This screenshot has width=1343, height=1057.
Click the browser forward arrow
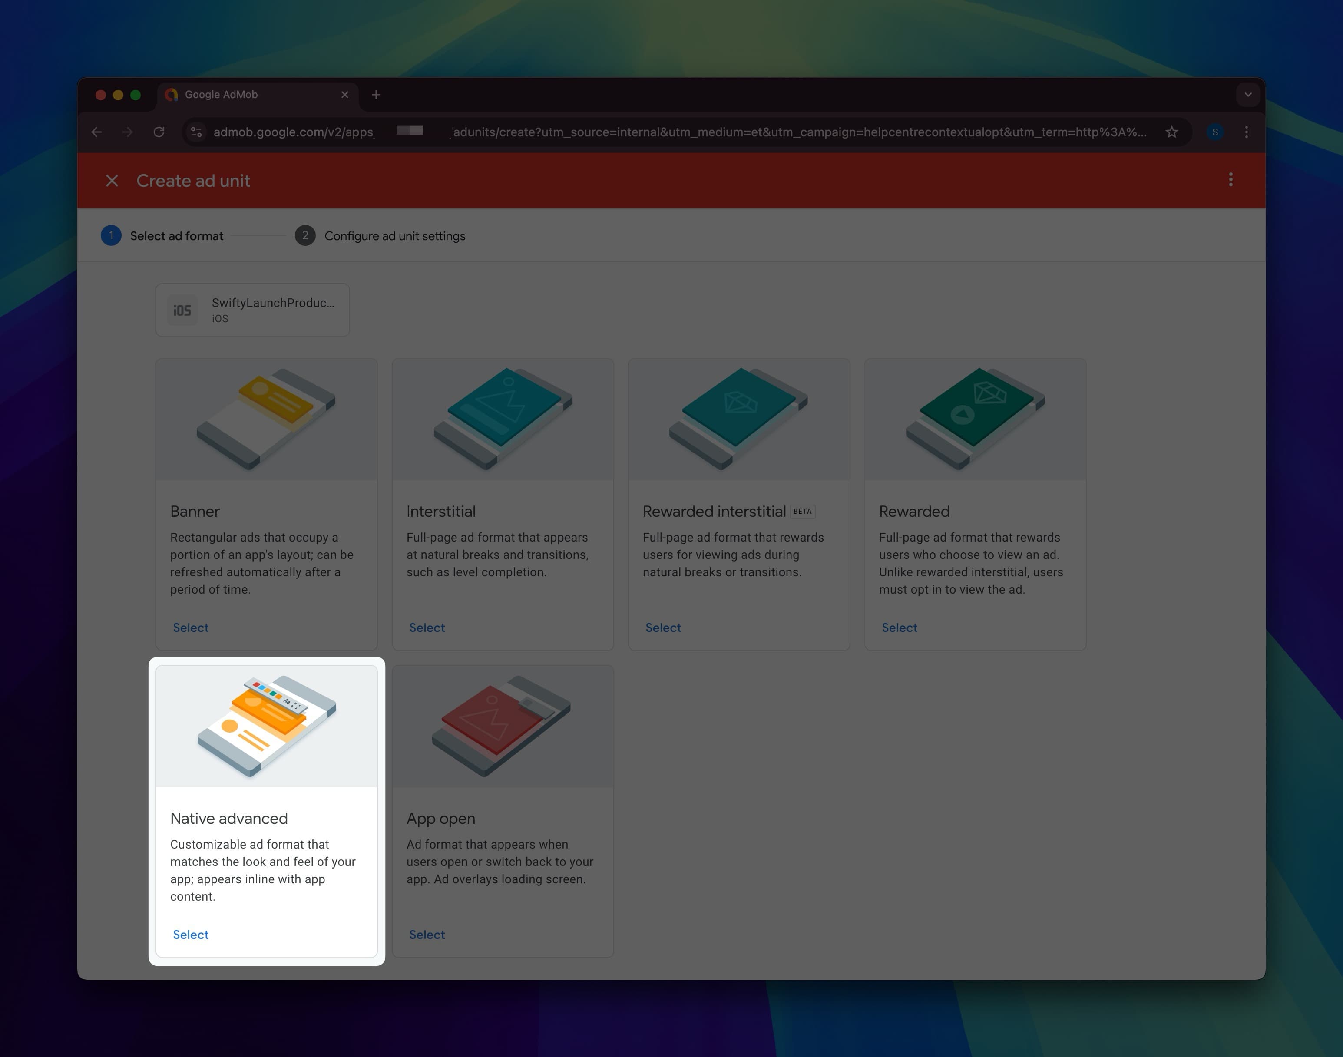point(128,132)
